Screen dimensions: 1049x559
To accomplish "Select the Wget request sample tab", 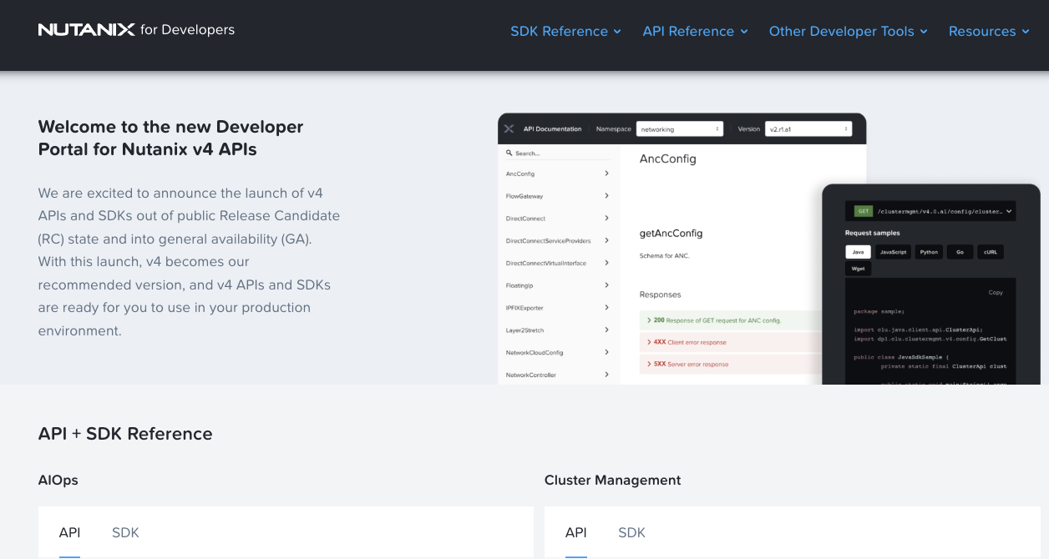I will [x=858, y=268].
